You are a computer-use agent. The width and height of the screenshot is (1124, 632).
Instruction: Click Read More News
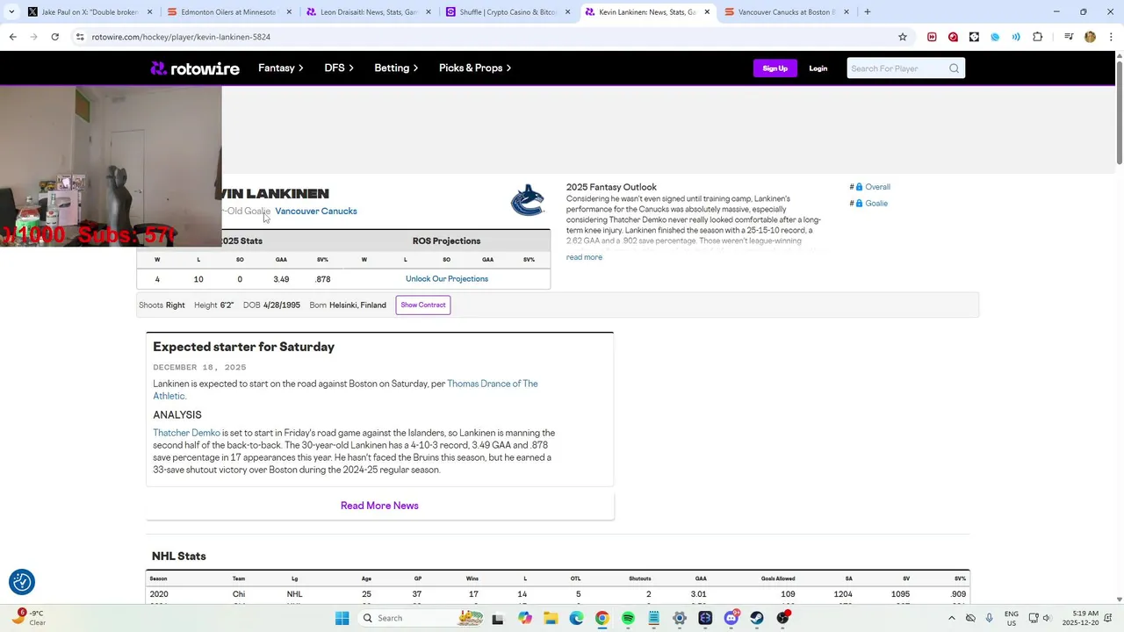(x=379, y=506)
